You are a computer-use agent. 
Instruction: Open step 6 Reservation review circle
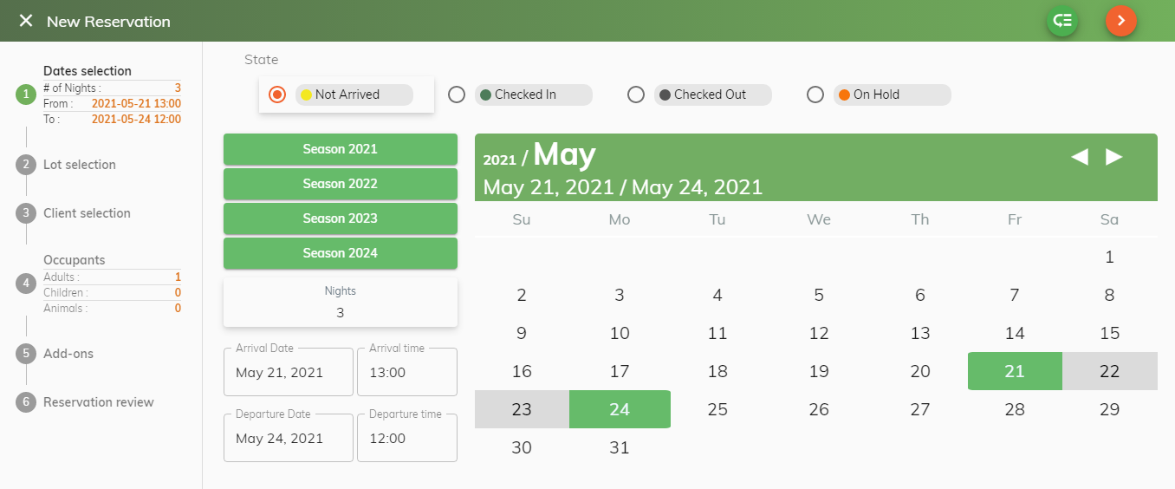click(26, 402)
